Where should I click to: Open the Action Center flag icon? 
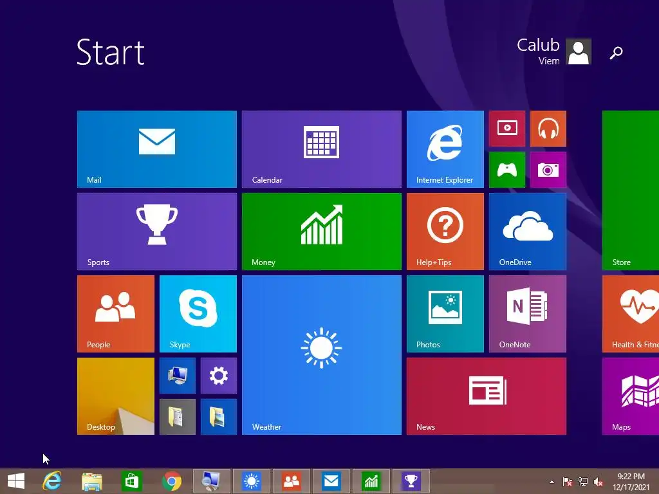coord(568,482)
